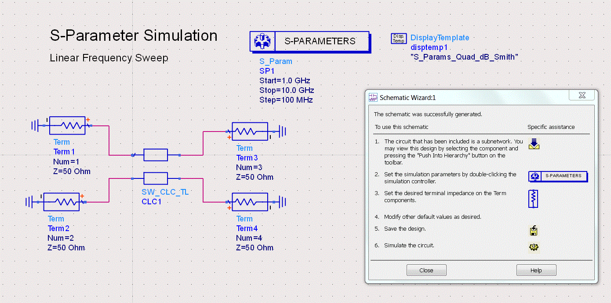Viewport: 611px width, 303px height.
Task: Click the Save design disk icon
Action: pyautogui.click(x=534, y=231)
